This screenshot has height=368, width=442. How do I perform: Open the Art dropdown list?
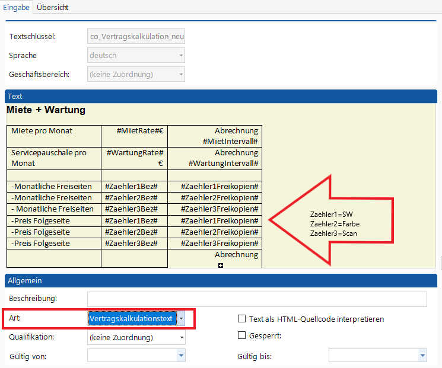click(182, 319)
